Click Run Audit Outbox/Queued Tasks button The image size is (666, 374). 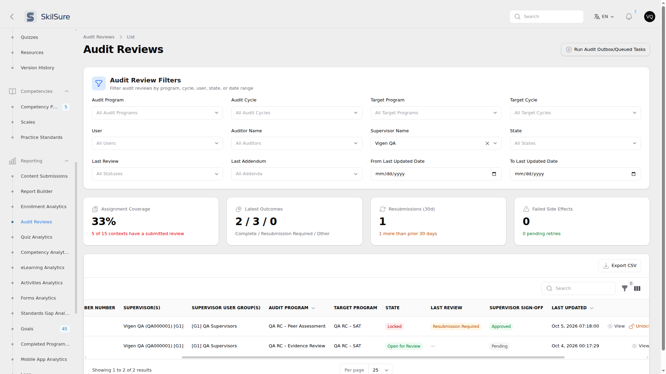click(605, 50)
